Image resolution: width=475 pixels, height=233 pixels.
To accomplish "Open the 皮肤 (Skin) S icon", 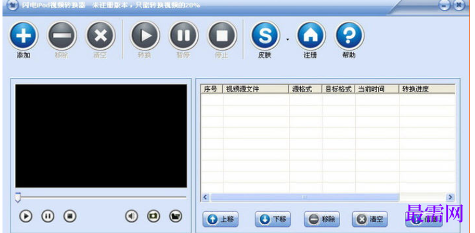I will [x=265, y=36].
